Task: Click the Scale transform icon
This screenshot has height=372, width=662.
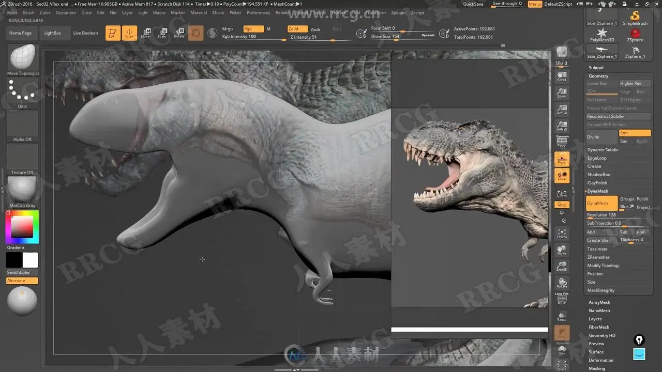Action: pyautogui.click(x=162, y=33)
